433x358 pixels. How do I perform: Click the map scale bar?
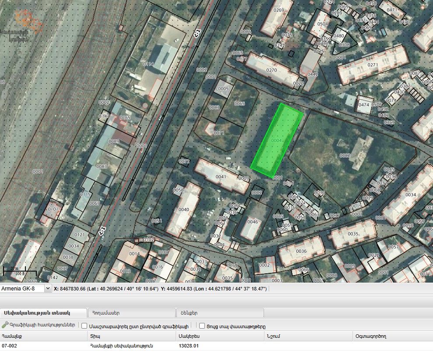coord(20,271)
